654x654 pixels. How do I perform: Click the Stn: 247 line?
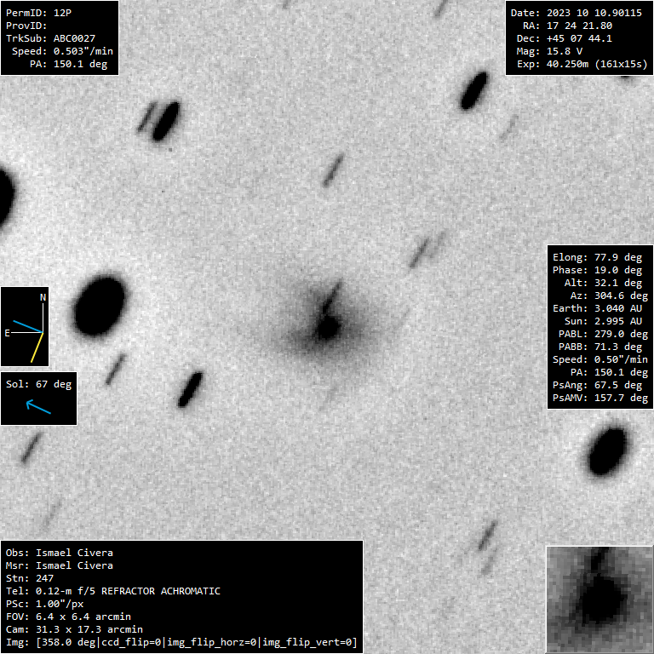point(30,578)
